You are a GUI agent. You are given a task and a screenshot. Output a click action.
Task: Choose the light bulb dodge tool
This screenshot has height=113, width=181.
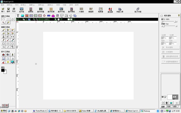(8, 62)
